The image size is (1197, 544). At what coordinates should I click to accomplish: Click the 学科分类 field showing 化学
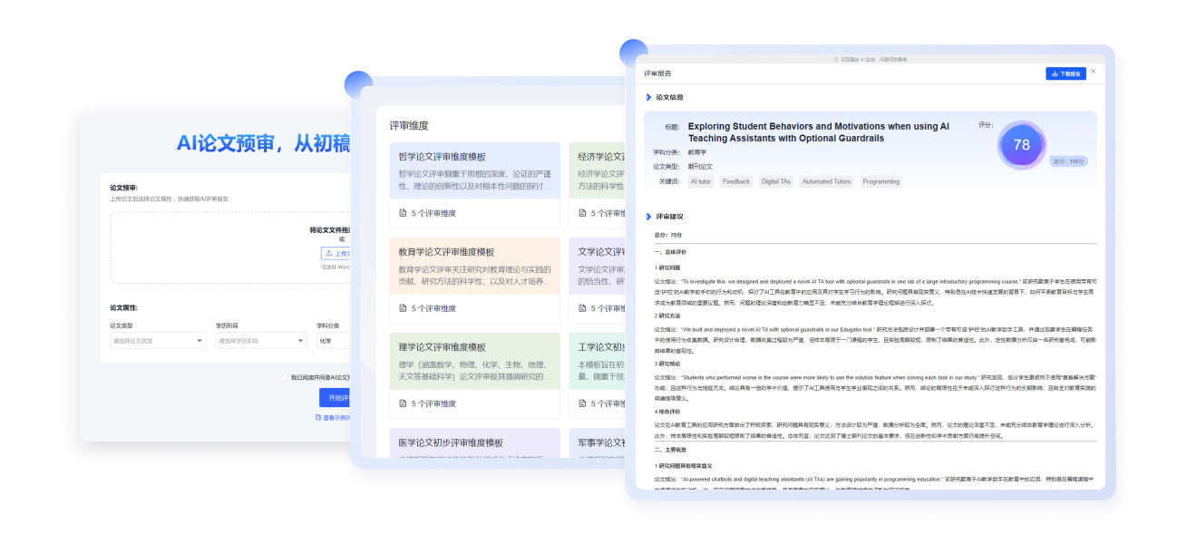pos(334,341)
